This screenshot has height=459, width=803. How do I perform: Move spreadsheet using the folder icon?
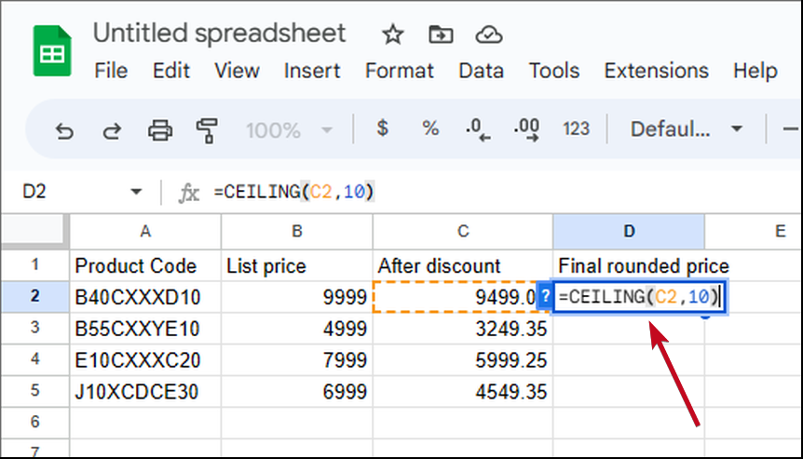click(x=441, y=34)
